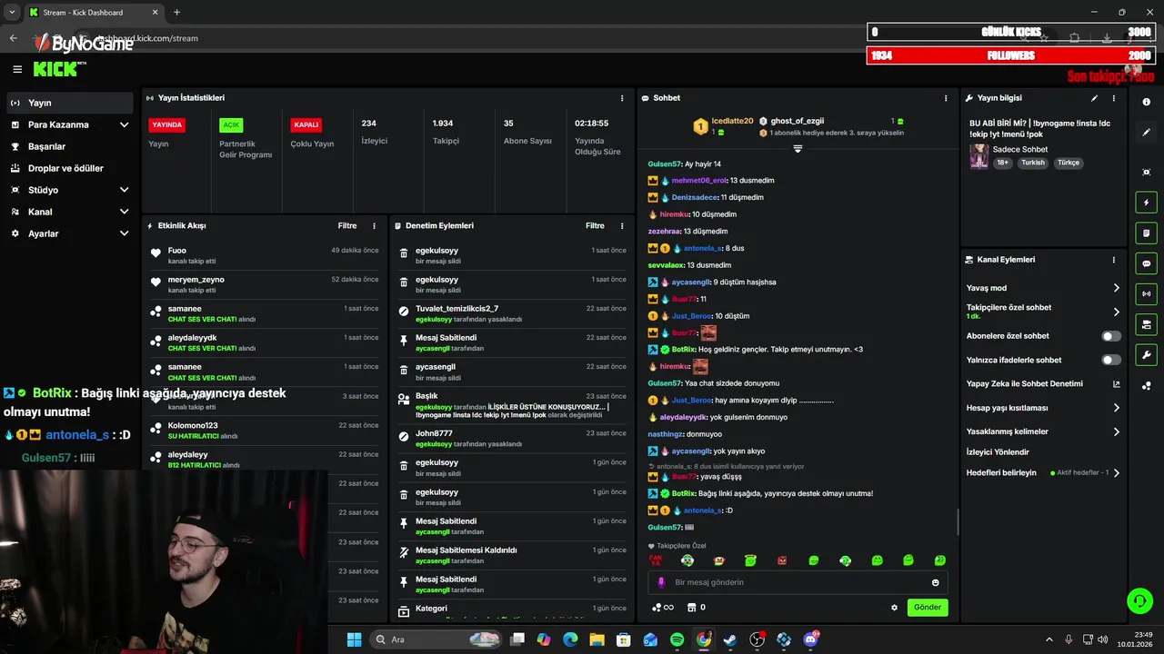The width and height of the screenshot is (1164, 654).
Task: Open the hamburger menu beside Kick logo
Action: (17, 69)
